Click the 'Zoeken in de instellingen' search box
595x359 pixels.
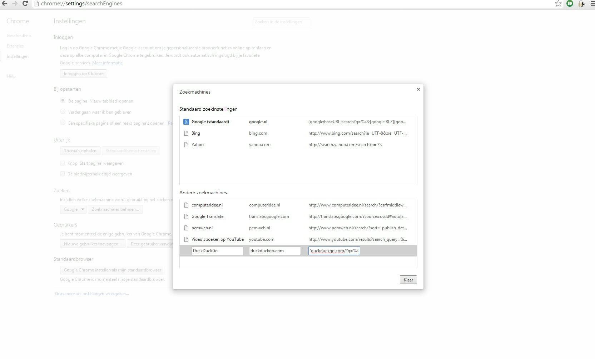coord(282,22)
